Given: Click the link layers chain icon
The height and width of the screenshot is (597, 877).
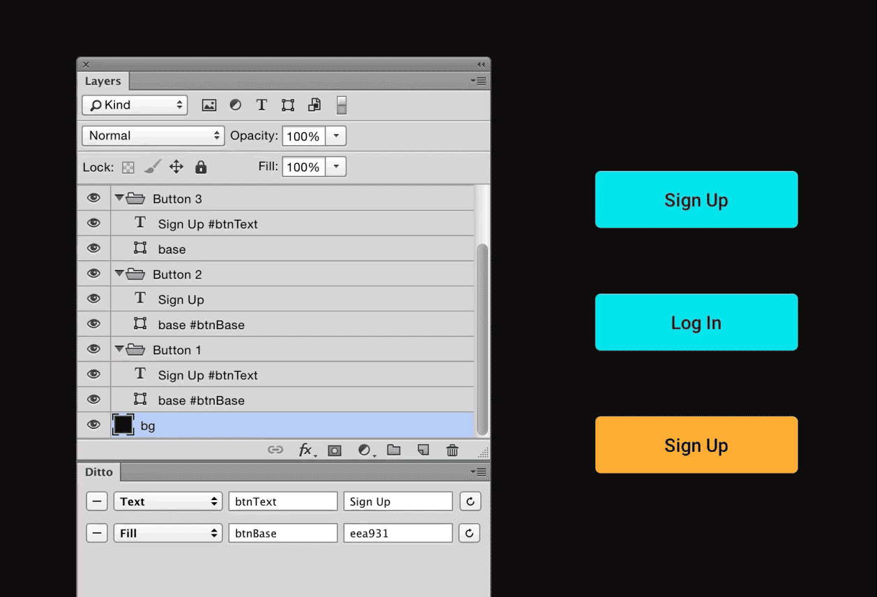Looking at the screenshot, I should [x=276, y=450].
